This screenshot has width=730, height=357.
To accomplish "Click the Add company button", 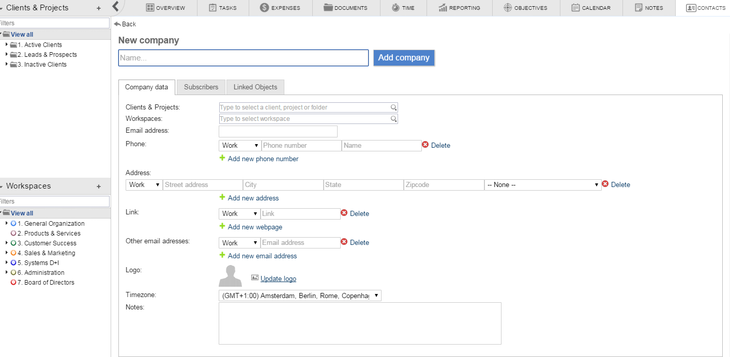I will tap(404, 58).
